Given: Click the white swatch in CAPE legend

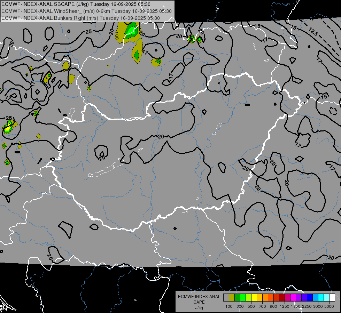Looking at the screenshot, I should [332, 298].
